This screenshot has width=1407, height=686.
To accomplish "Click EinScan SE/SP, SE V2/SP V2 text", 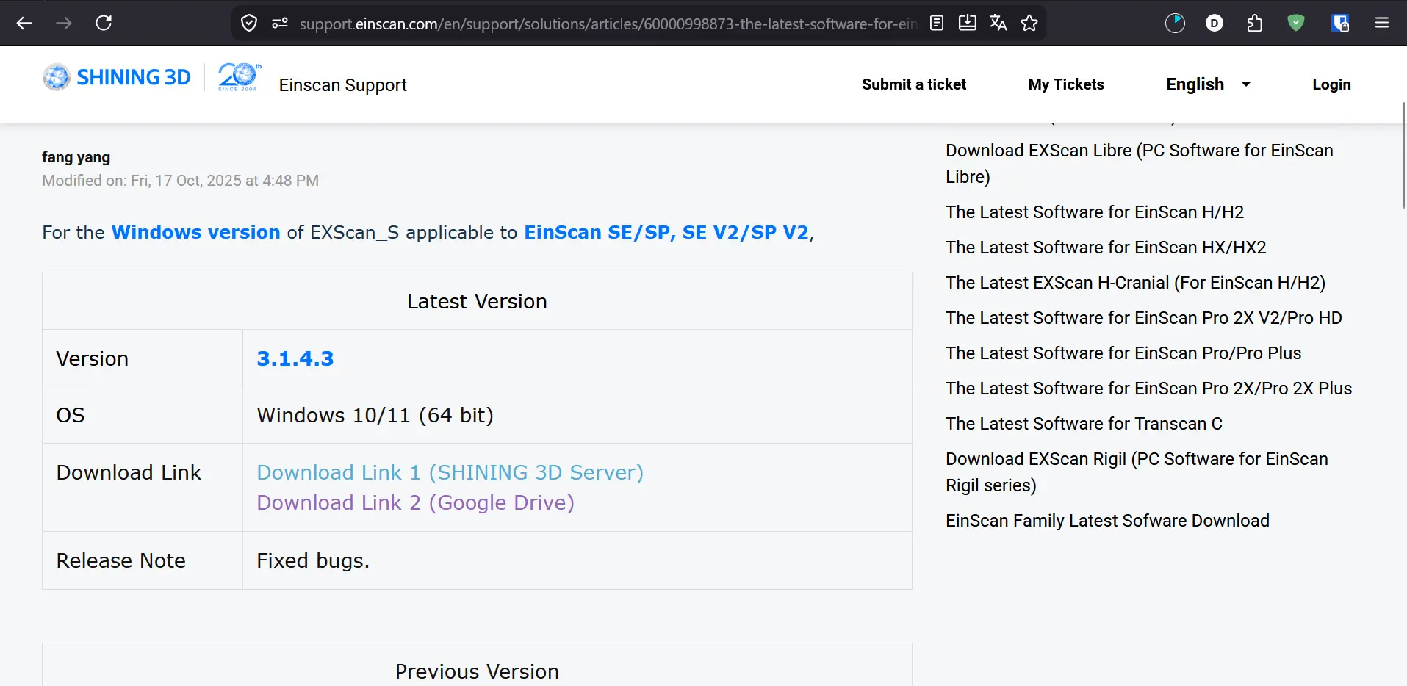I will click(x=666, y=232).
